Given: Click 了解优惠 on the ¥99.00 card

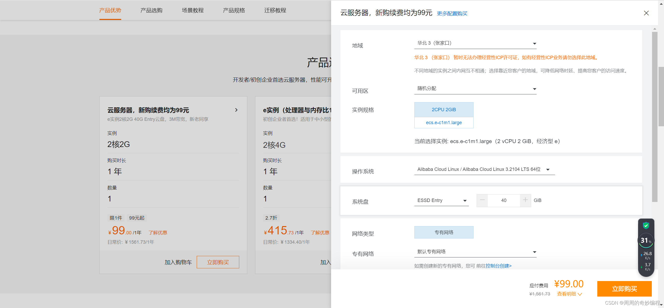Looking at the screenshot, I should point(158,233).
